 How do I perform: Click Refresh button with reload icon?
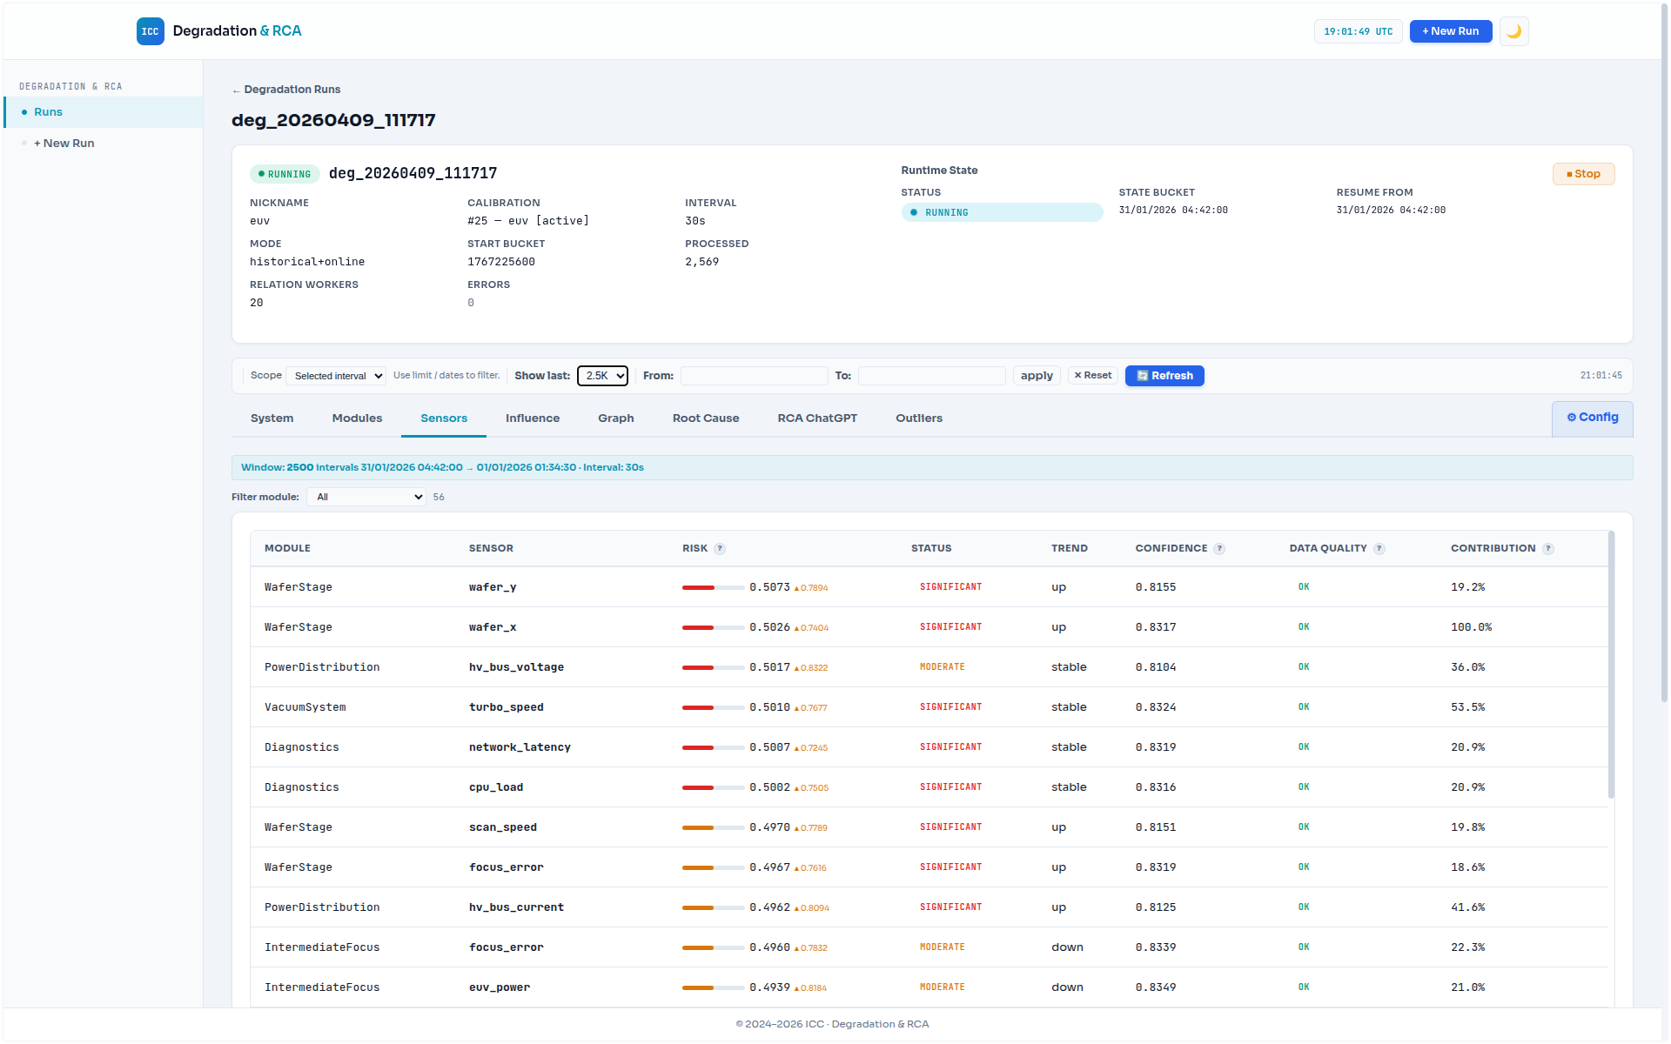(1164, 376)
